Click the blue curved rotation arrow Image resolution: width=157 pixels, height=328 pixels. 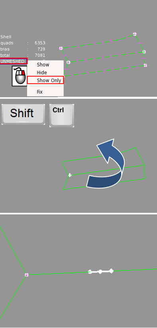tap(106, 164)
